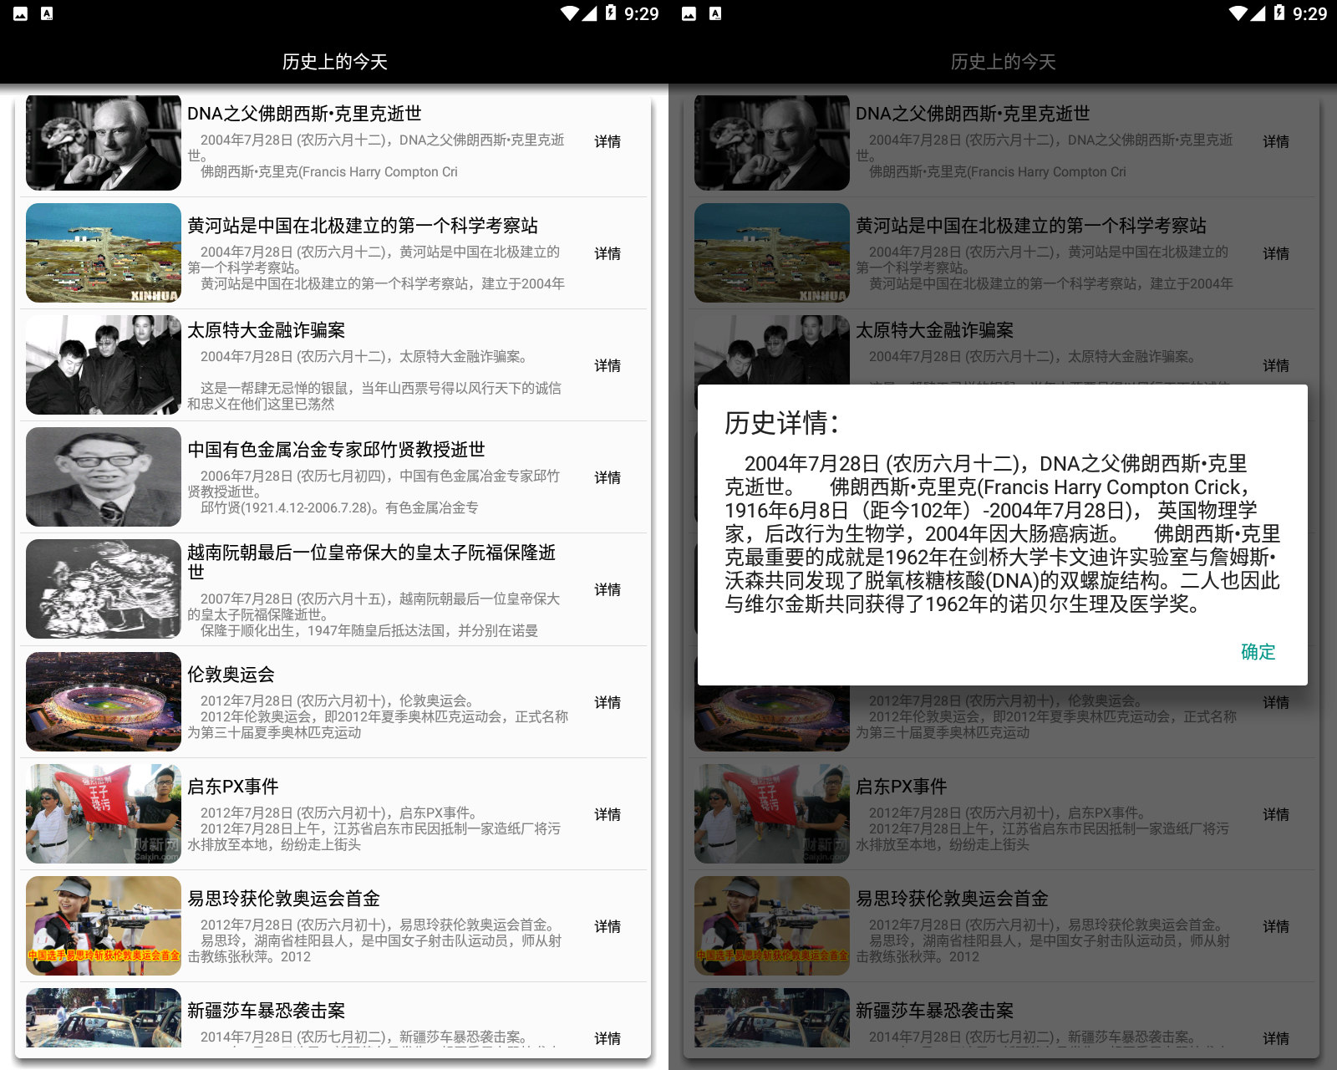This screenshot has height=1070, width=1337.
Task: Dismiss the 历史详情 dialog with 确定
Action: click(x=1258, y=653)
